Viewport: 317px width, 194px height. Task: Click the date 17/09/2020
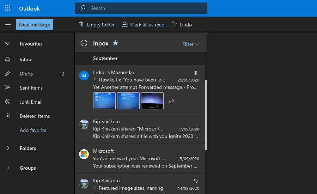click(x=188, y=129)
